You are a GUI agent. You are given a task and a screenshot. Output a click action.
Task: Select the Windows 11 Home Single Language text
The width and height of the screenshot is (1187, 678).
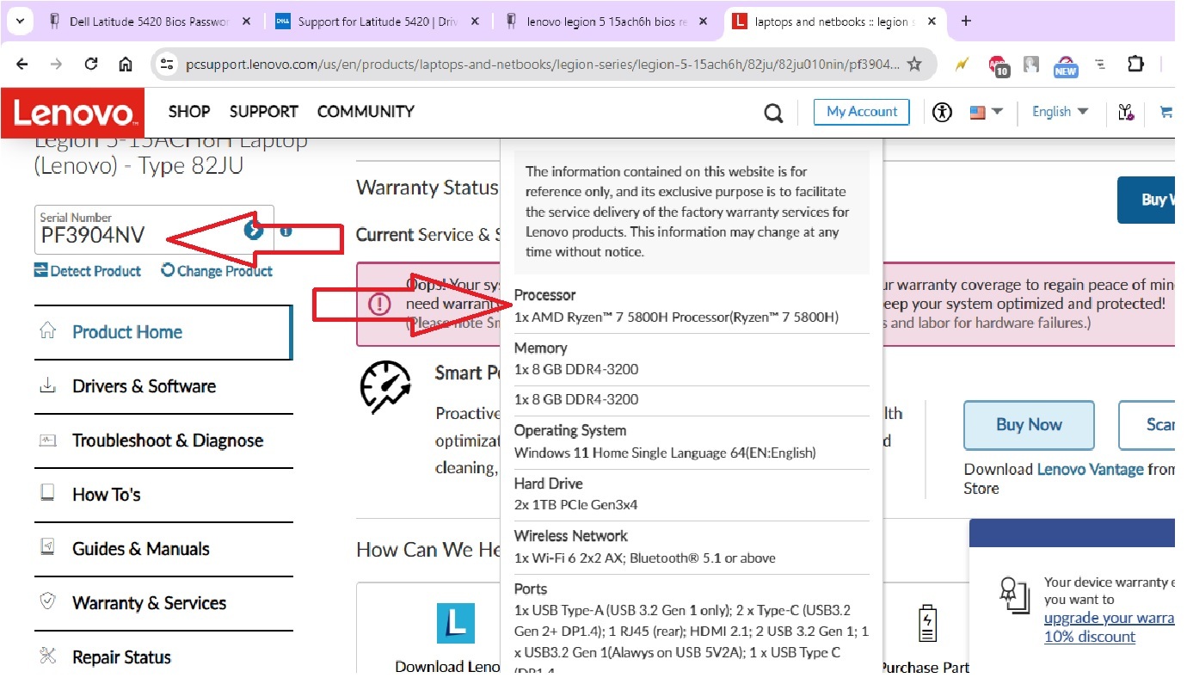665,453
